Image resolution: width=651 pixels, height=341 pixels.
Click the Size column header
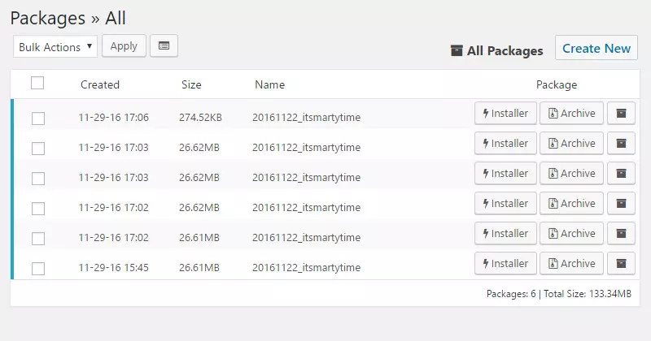click(191, 84)
